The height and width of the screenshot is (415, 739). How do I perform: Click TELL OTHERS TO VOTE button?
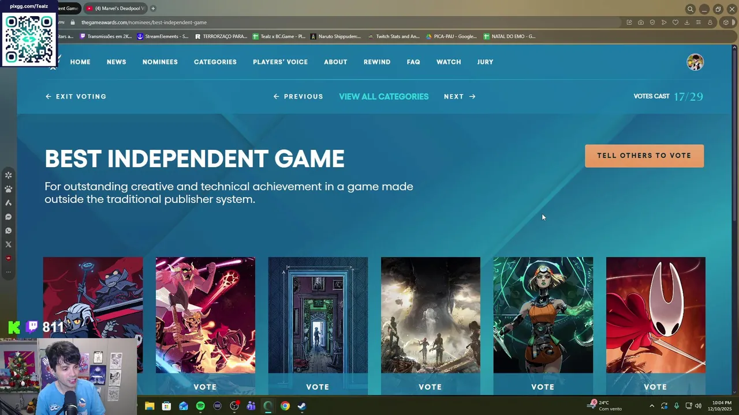[x=644, y=156]
